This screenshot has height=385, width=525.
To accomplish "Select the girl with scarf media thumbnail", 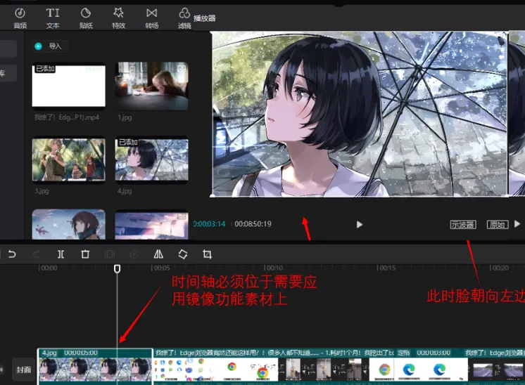I will pyautogui.click(x=69, y=224).
